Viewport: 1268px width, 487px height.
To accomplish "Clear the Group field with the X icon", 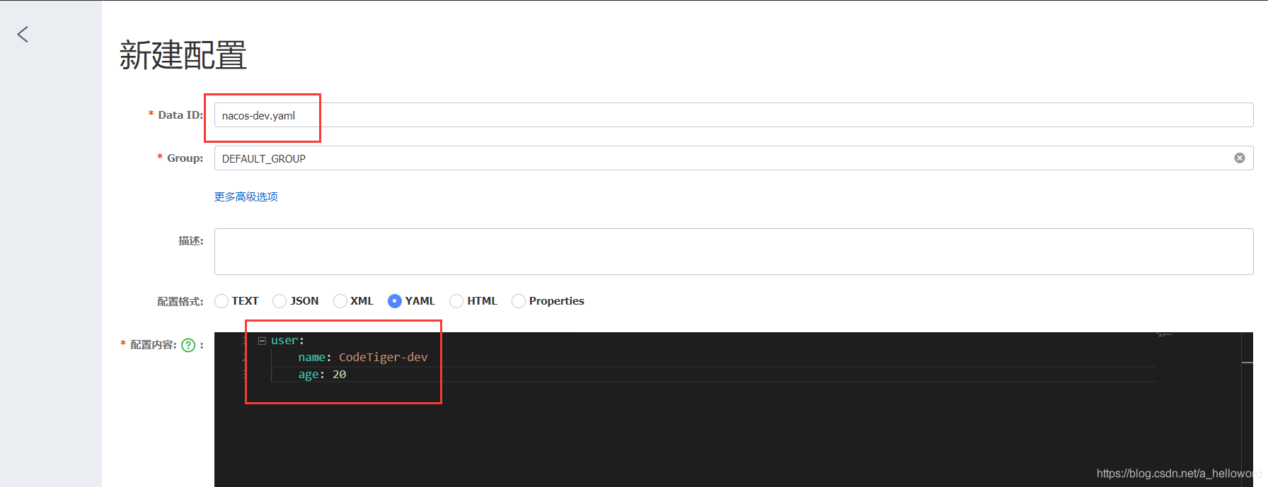I will pyautogui.click(x=1240, y=158).
